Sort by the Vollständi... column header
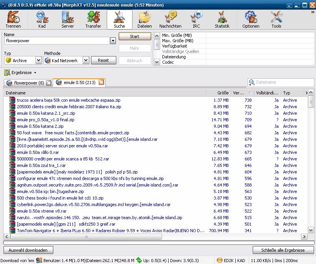This screenshot has height=264, width=316. click(x=267, y=93)
